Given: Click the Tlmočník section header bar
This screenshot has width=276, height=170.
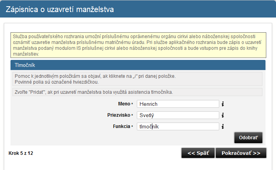Looking at the screenshot, I should point(138,65).
